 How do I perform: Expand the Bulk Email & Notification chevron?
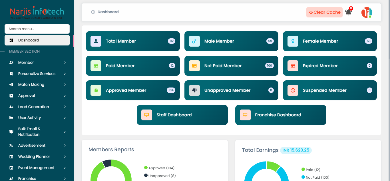tap(65, 132)
